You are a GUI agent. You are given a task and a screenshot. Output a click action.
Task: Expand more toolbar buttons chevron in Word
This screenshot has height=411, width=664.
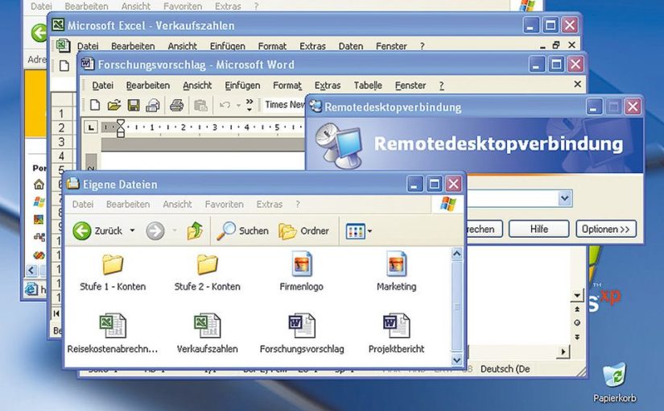[250, 105]
